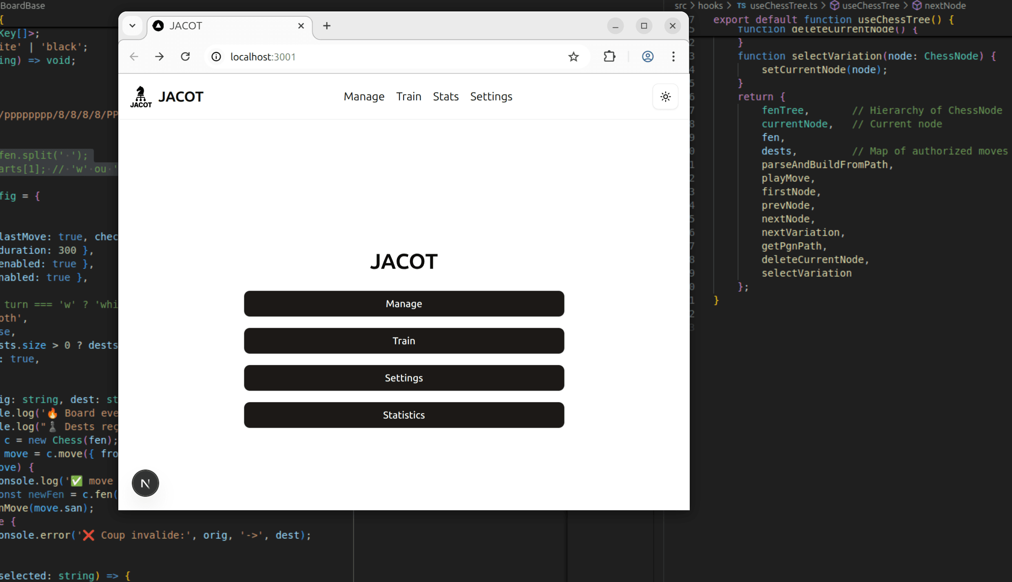Viewport: 1012px width, 582px height.
Task: Open the browser three-dot menu
Action: click(673, 57)
